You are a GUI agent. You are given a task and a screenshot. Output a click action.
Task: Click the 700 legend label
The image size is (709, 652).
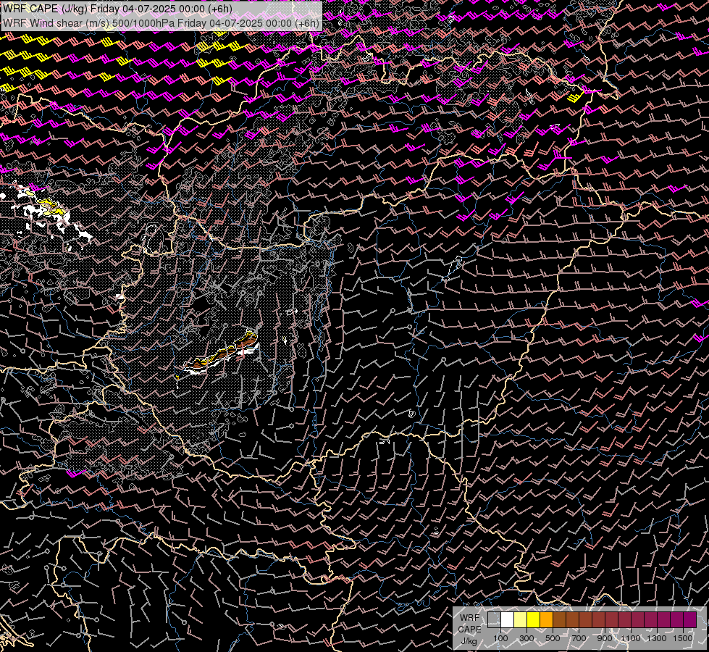pyautogui.click(x=579, y=638)
